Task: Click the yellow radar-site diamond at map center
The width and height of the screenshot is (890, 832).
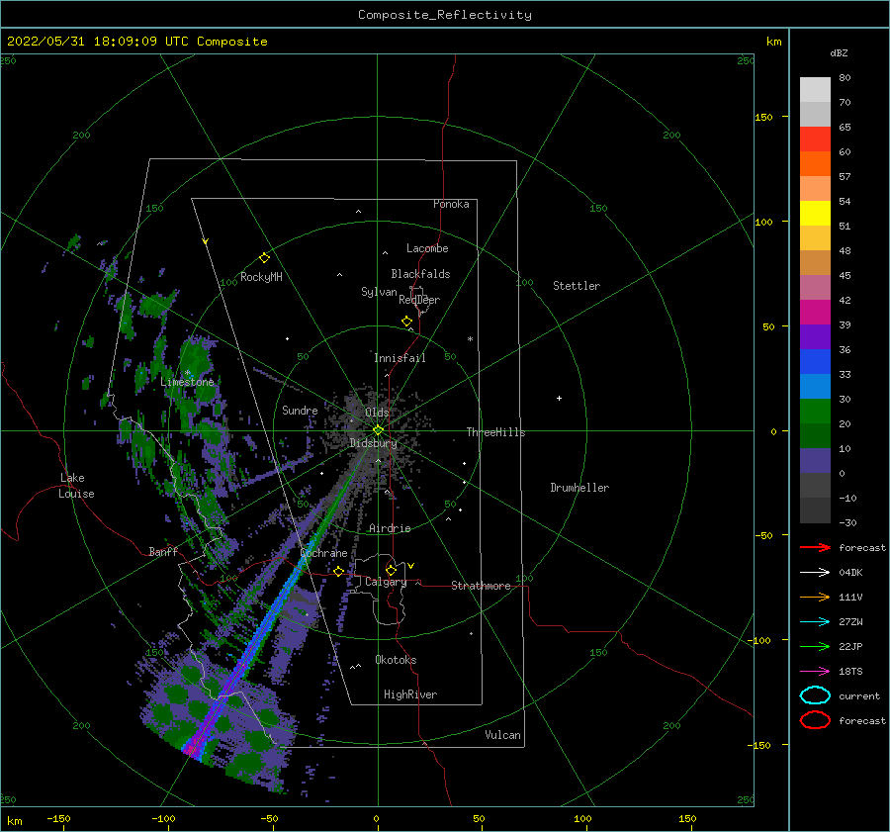Action: coord(378,430)
